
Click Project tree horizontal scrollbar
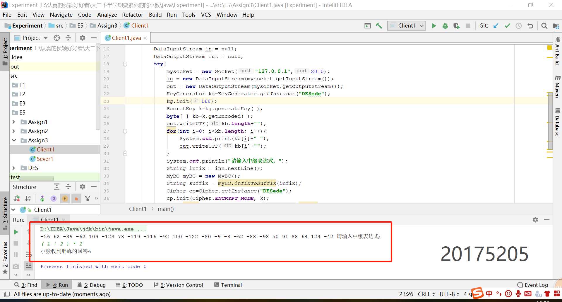(37, 178)
